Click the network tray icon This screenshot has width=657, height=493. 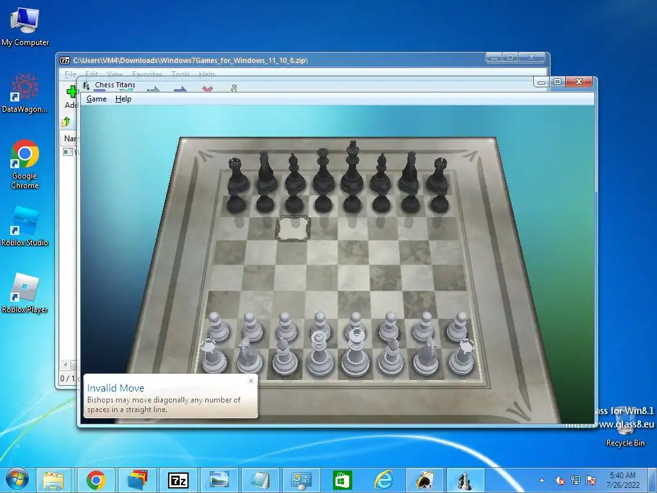pos(576,480)
